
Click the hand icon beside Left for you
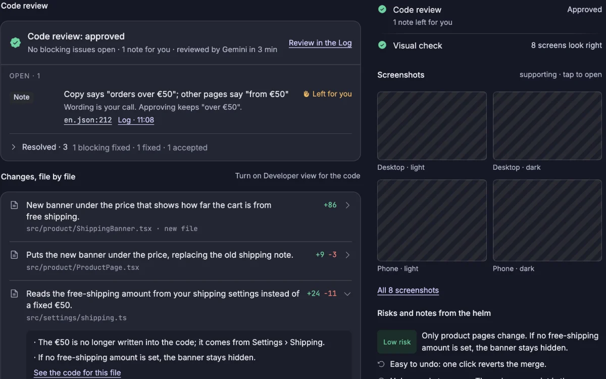click(x=306, y=94)
